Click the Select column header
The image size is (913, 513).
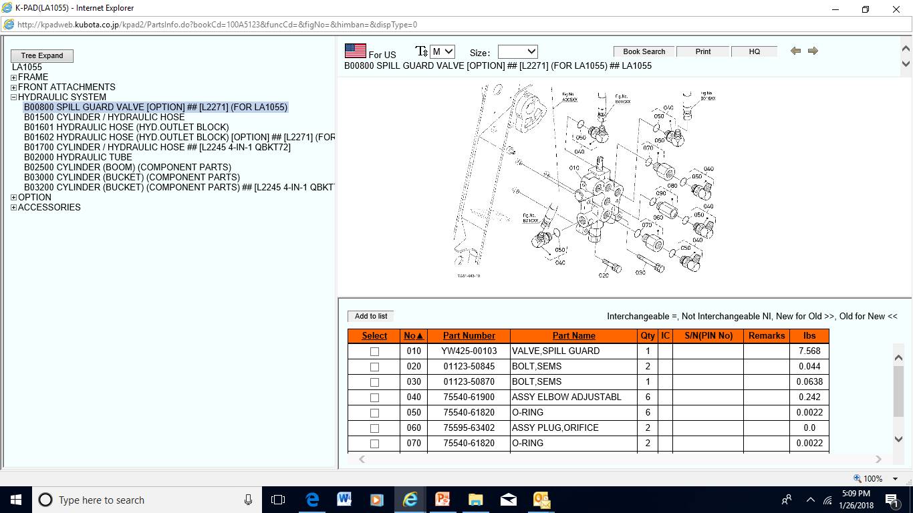click(x=374, y=336)
